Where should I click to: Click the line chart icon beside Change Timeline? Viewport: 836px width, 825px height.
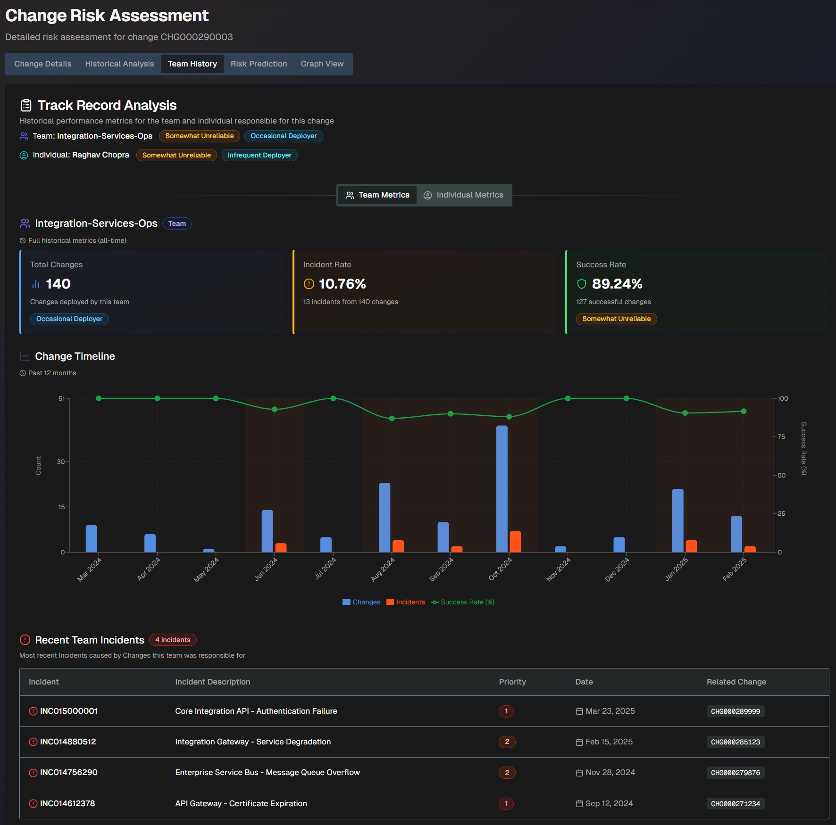pyautogui.click(x=25, y=356)
